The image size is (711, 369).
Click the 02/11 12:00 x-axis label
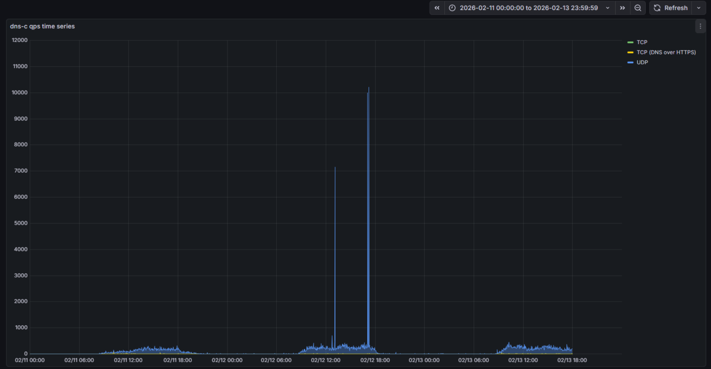point(129,360)
